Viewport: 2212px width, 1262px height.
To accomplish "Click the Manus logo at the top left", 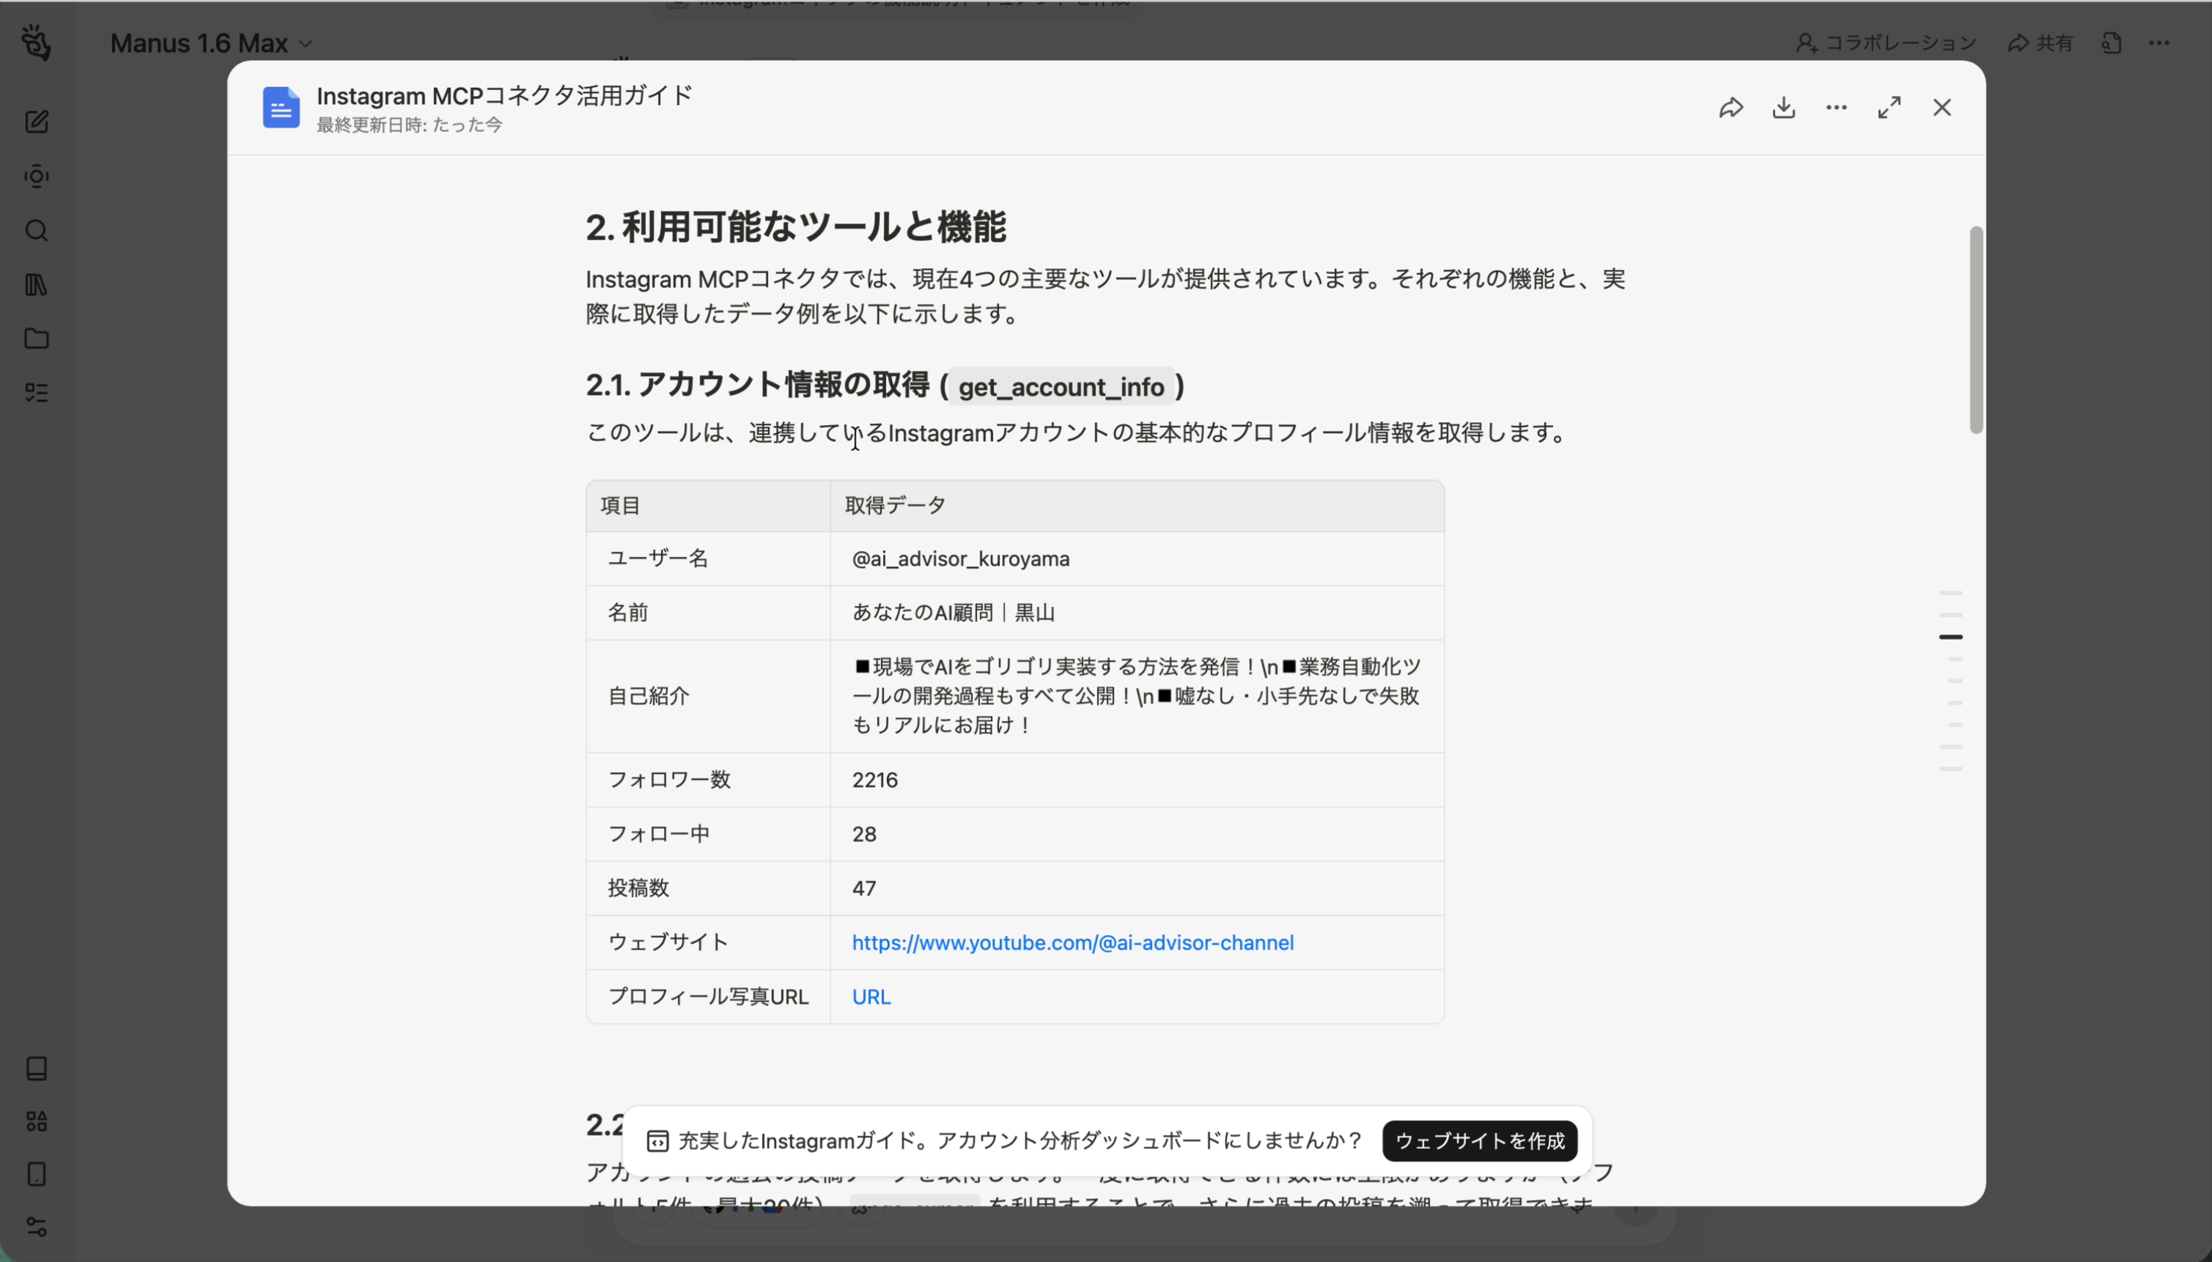I will click(35, 43).
